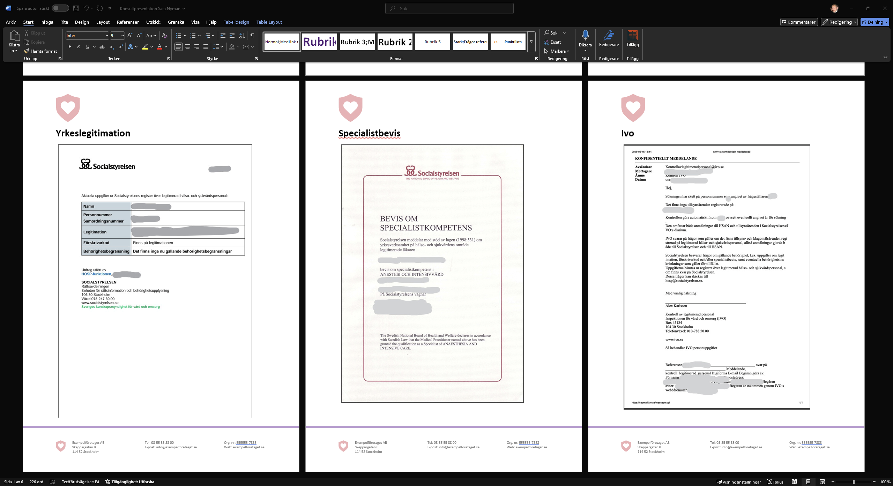Image resolution: width=893 pixels, height=486 pixels.
Task: Toggle the show paragraph marks icon
Action: pyautogui.click(x=252, y=36)
